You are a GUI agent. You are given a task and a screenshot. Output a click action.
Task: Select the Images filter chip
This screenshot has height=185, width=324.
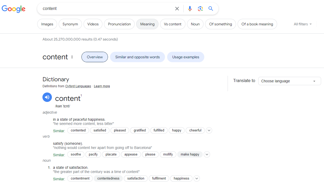[47, 24]
